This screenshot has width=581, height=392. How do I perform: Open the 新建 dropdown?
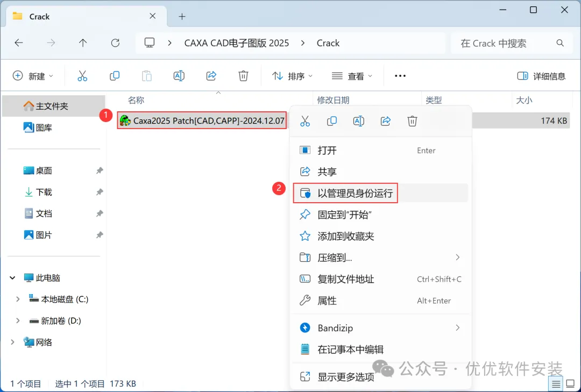pyautogui.click(x=33, y=76)
